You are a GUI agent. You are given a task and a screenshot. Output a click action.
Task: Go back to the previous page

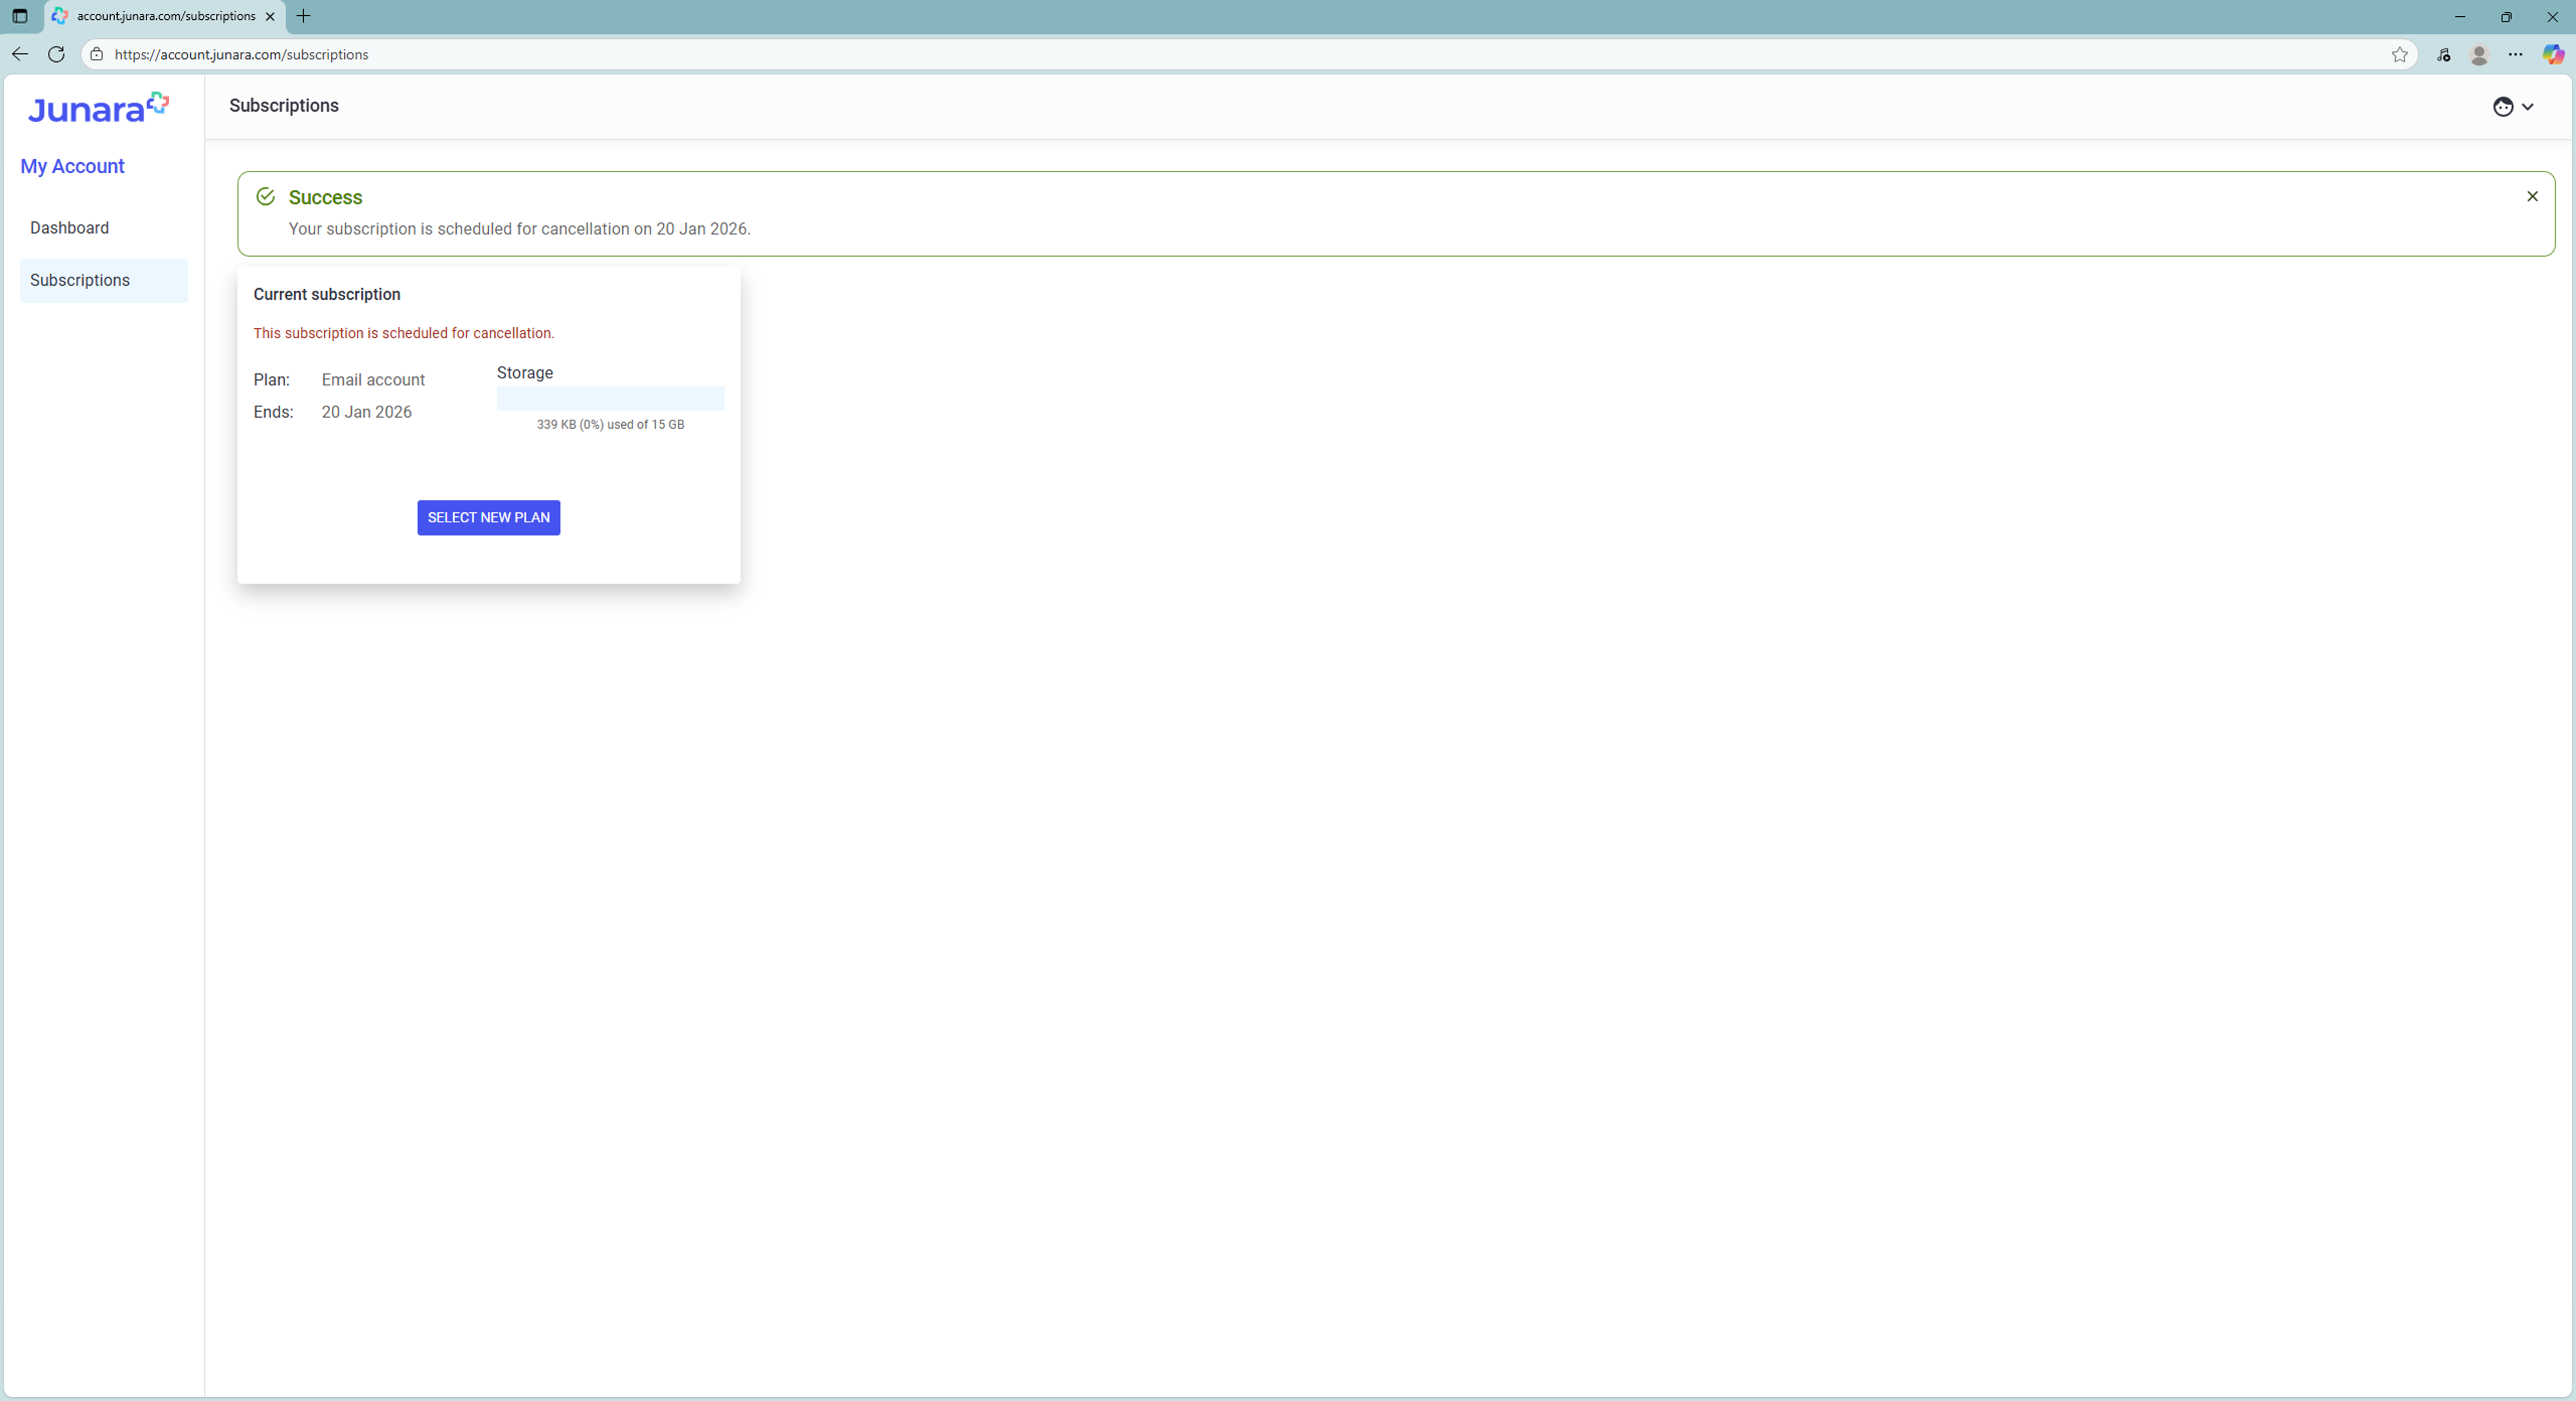[20, 54]
